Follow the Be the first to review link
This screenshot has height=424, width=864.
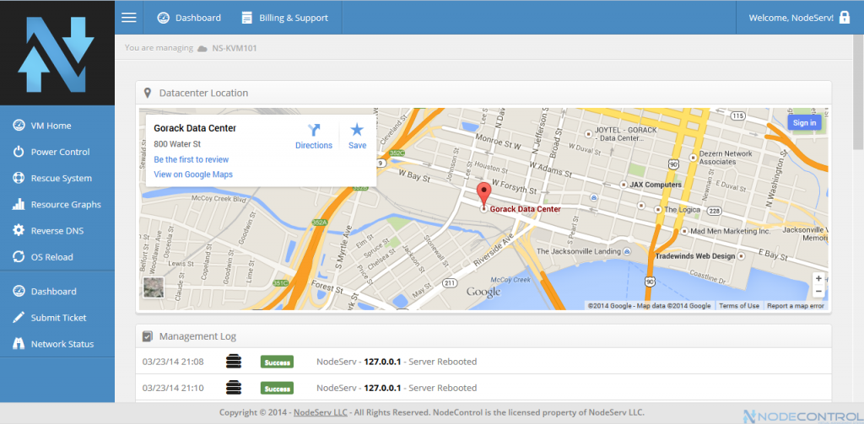192,159
